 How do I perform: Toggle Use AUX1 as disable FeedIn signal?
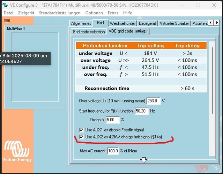[x=81, y=130]
